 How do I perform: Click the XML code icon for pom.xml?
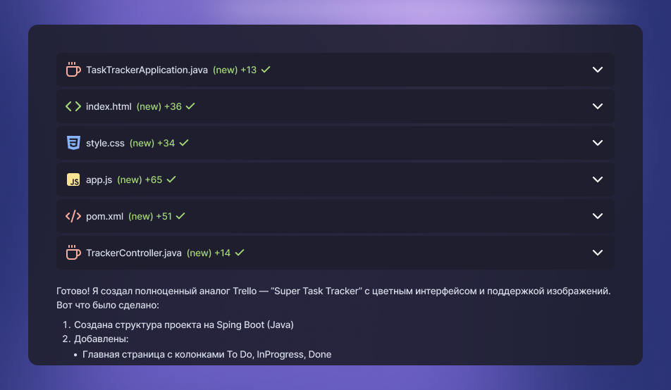tap(73, 216)
